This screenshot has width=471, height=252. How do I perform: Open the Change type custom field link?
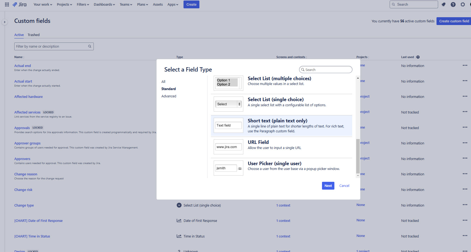pos(24,205)
